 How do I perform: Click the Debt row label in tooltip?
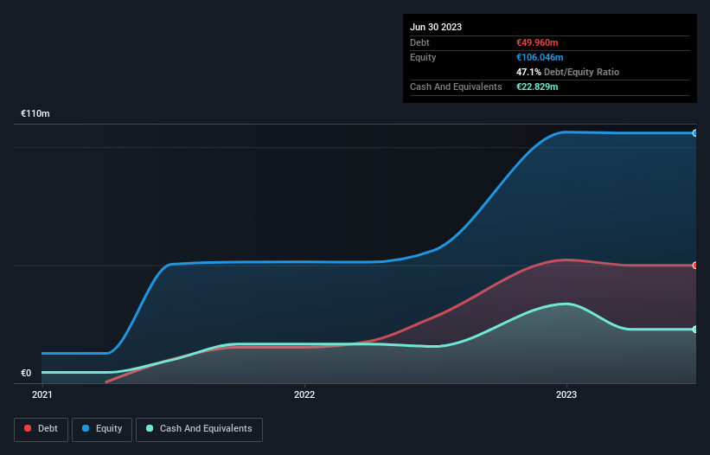pyautogui.click(x=419, y=42)
